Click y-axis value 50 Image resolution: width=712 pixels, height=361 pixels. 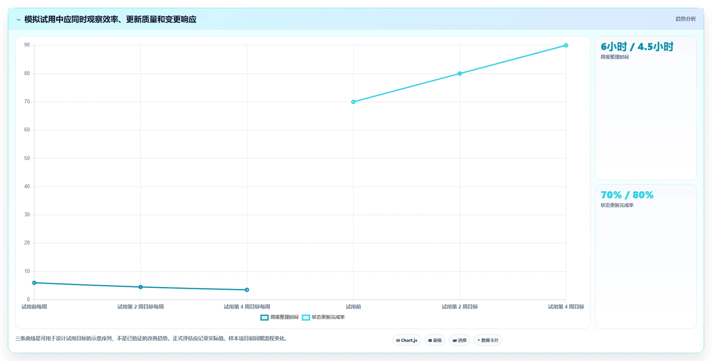27,158
